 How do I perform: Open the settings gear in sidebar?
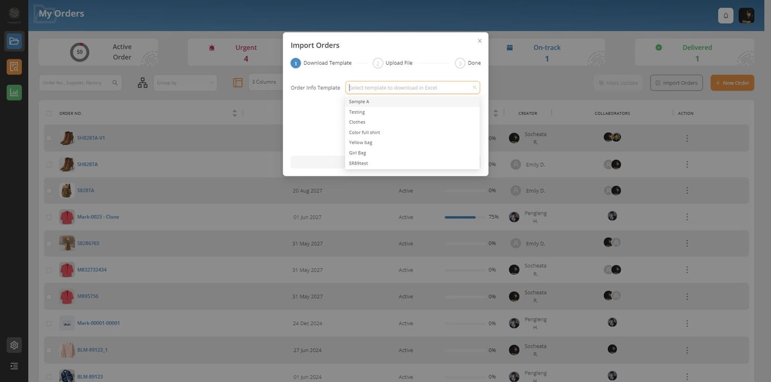tap(14, 345)
